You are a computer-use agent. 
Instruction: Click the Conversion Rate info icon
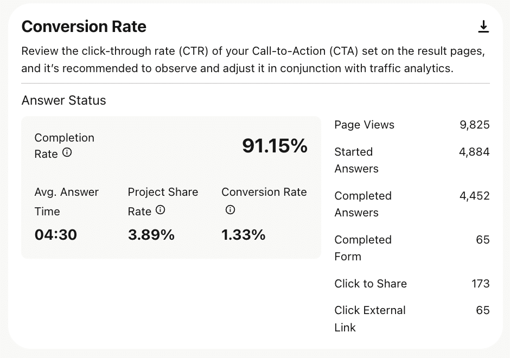pyautogui.click(x=230, y=209)
